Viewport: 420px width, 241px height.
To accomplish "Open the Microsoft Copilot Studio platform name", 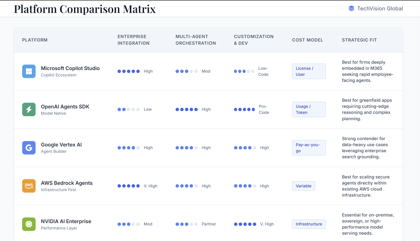I will [70, 68].
